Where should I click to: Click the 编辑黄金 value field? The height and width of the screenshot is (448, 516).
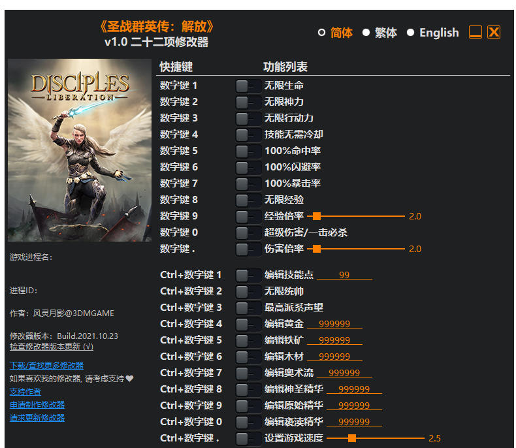pos(334,324)
